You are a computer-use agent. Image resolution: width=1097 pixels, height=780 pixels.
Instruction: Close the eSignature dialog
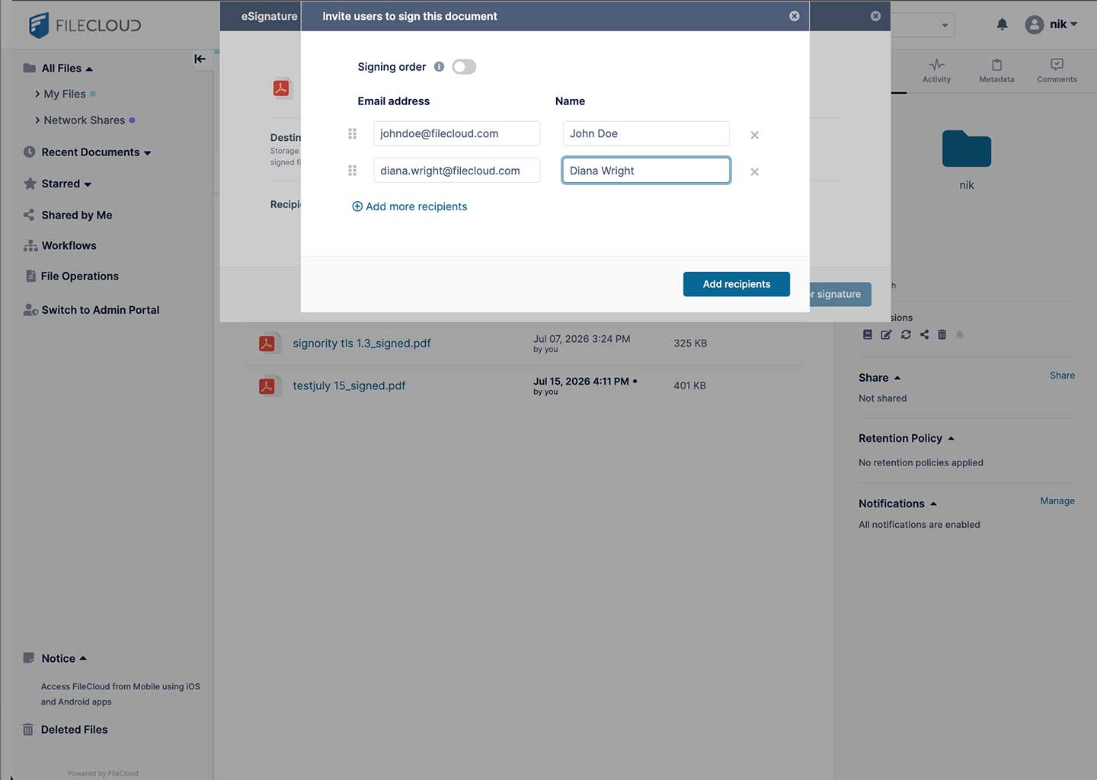(875, 16)
